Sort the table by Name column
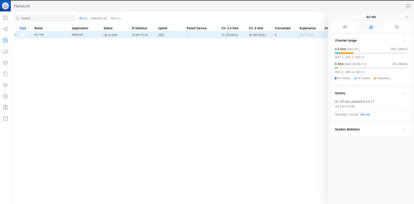Screen dimensions: 414x204 pos(38,28)
